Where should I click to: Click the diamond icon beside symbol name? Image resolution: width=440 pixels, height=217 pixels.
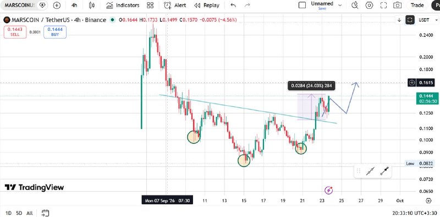point(42,5)
